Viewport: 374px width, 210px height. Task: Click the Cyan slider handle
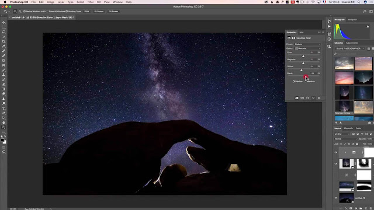point(303,56)
